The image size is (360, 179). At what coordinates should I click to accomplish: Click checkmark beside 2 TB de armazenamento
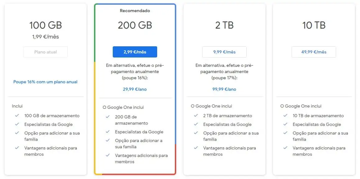pos(196,116)
